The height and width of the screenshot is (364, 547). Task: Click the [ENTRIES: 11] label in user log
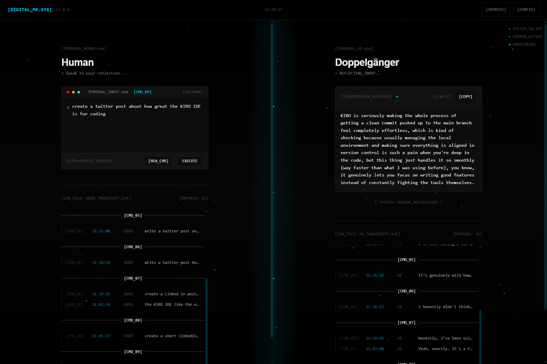tap(194, 198)
